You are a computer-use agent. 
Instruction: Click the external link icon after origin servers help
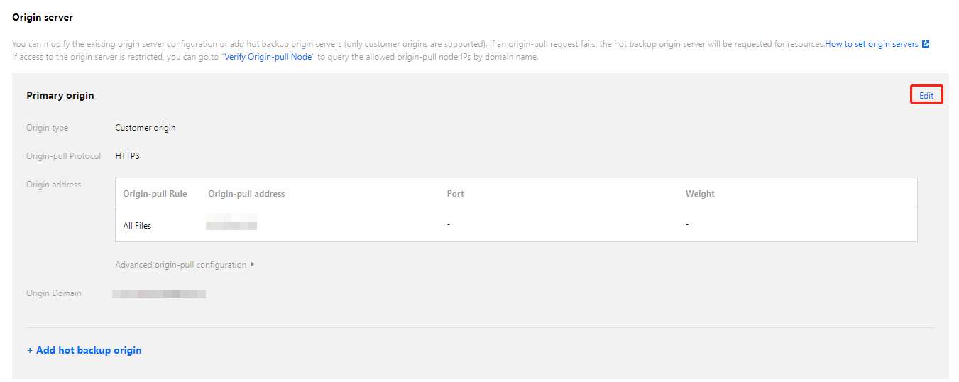pyautogui.click(x=926, y=44)
